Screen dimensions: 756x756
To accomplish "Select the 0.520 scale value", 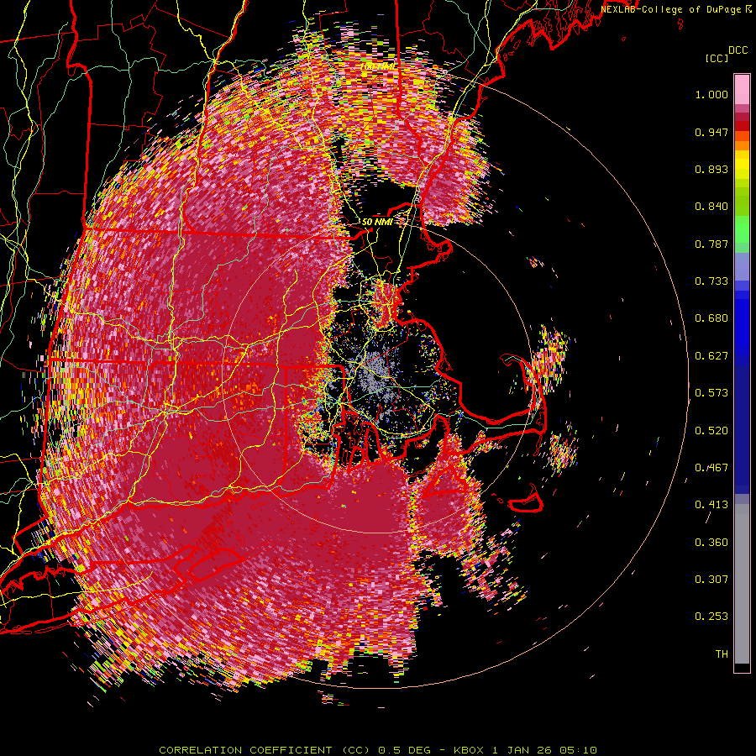I will click(x=711, y=431).
